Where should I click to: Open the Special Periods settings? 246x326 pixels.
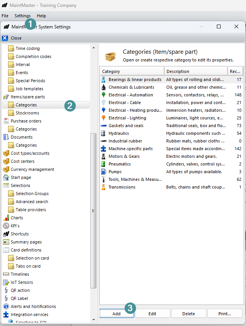pos(30,81)
